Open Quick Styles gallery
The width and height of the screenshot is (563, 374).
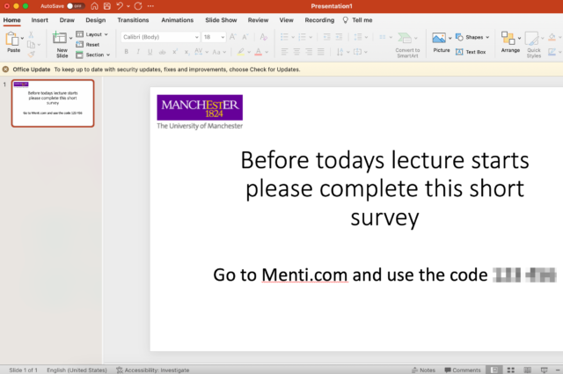click(x=534, y=45)
